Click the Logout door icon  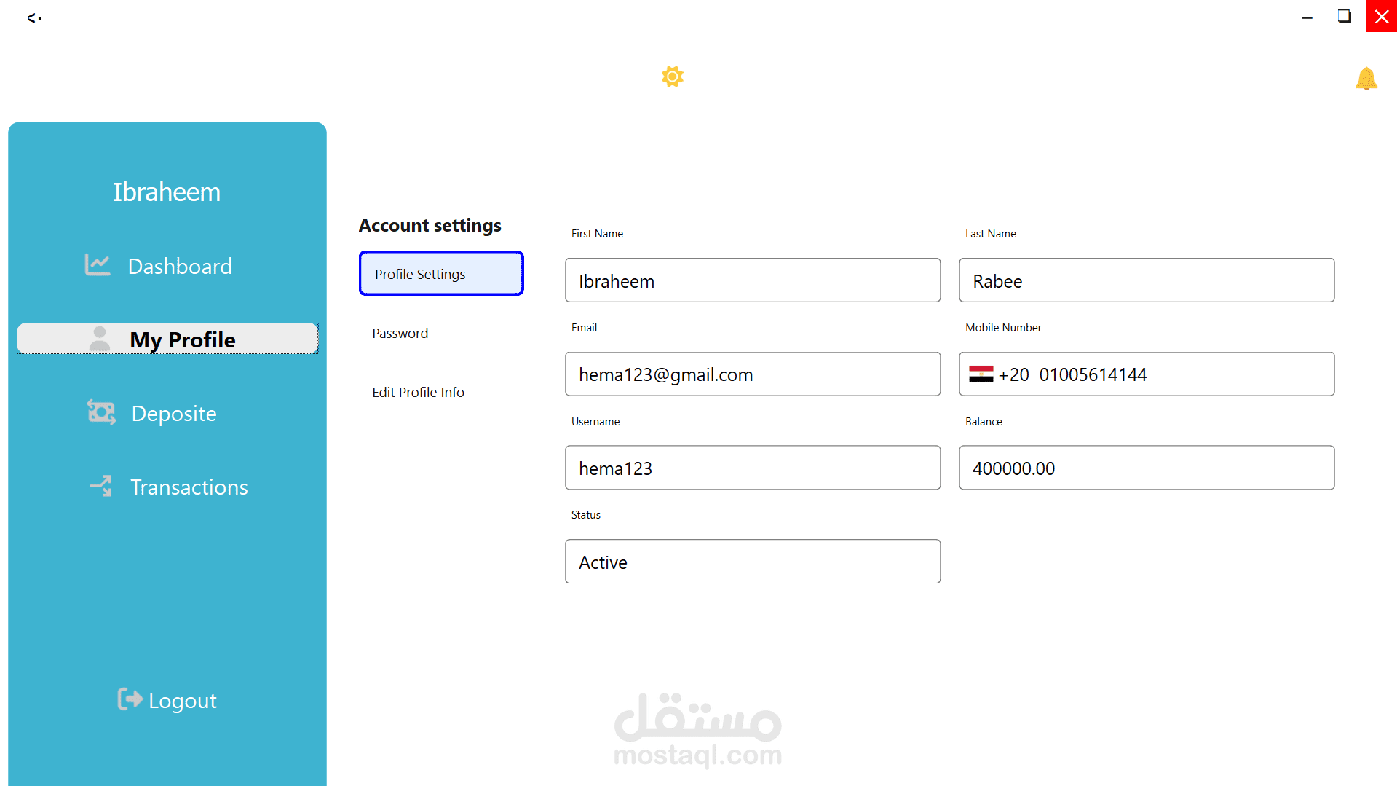click(x=130, y=699)
